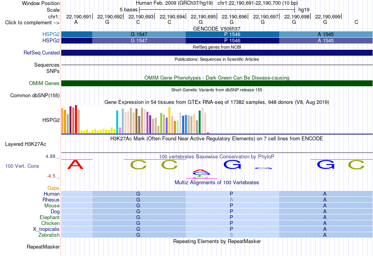
Task: Click 'Short Genetic Variants from dbSNP release 155' title
Action: pyautogui.click(x=217, y=90)
